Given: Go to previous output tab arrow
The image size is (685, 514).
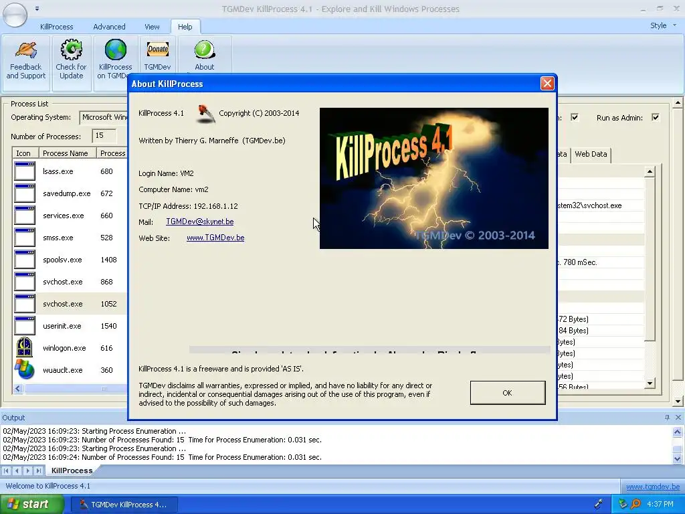Looking at the screenshot, I should [x=17, y=470].
